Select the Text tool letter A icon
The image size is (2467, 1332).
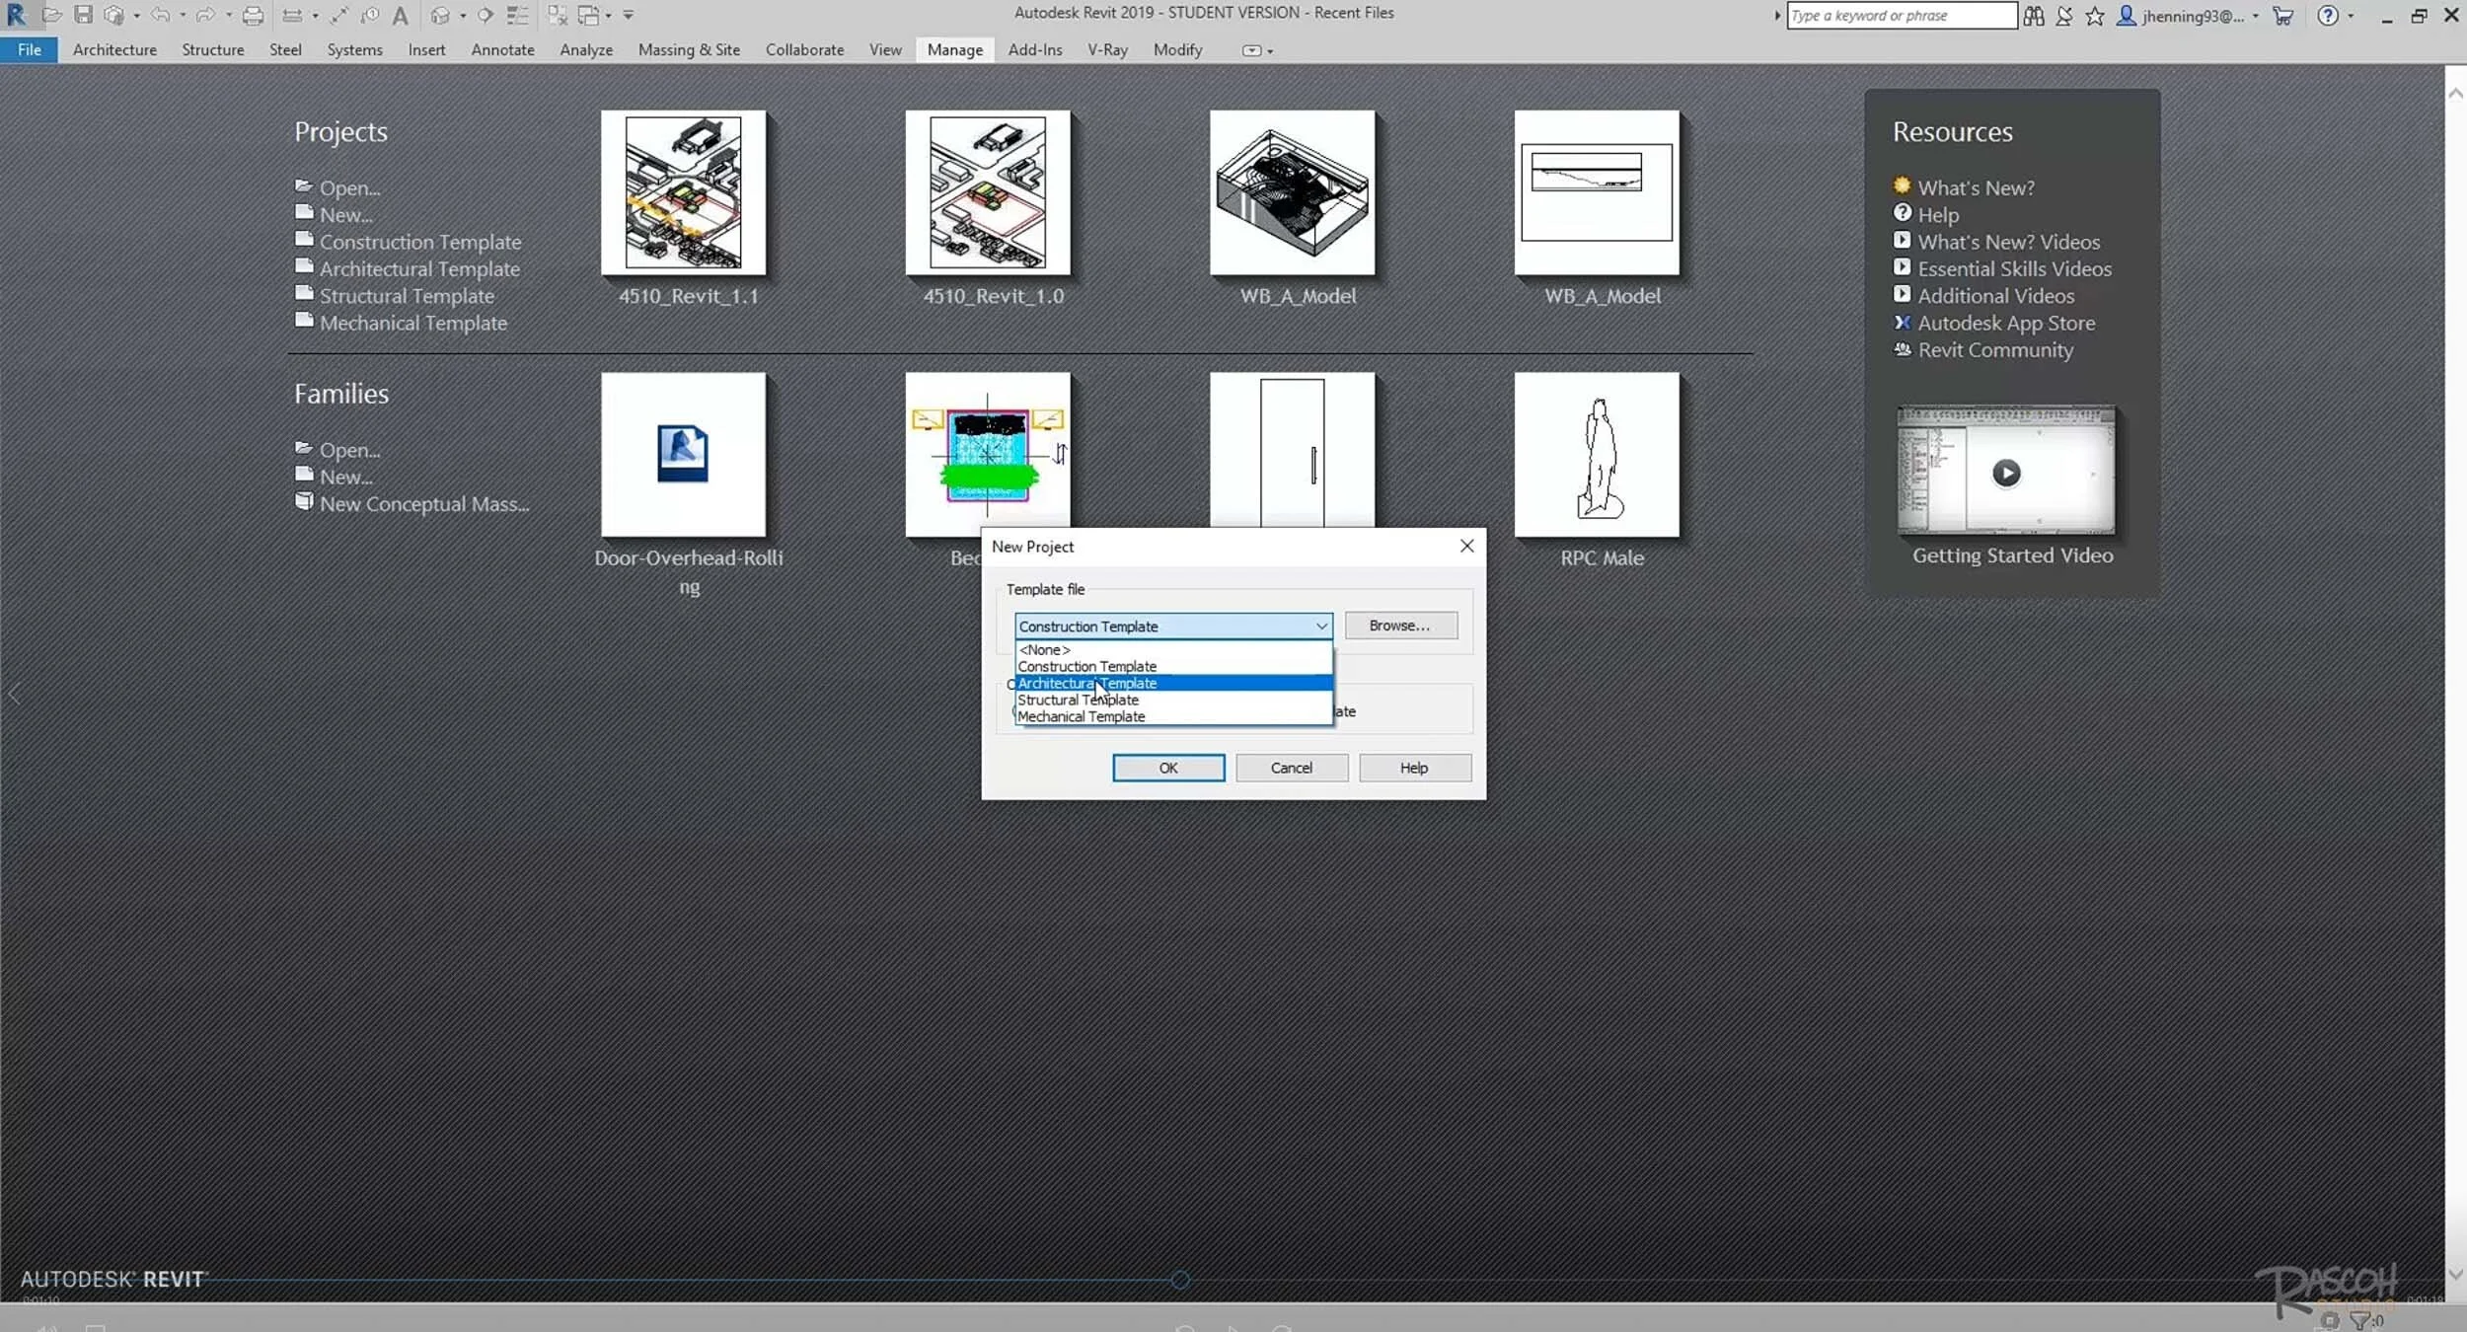[400, 15]
